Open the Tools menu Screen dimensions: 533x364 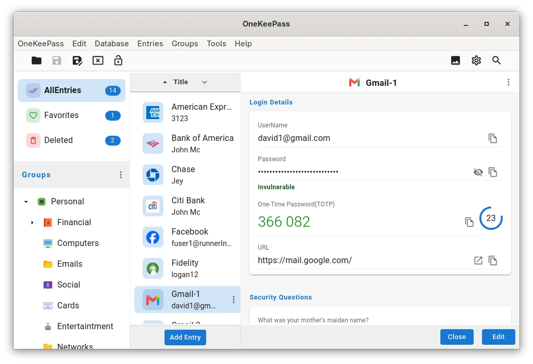[x=217, y=44]
